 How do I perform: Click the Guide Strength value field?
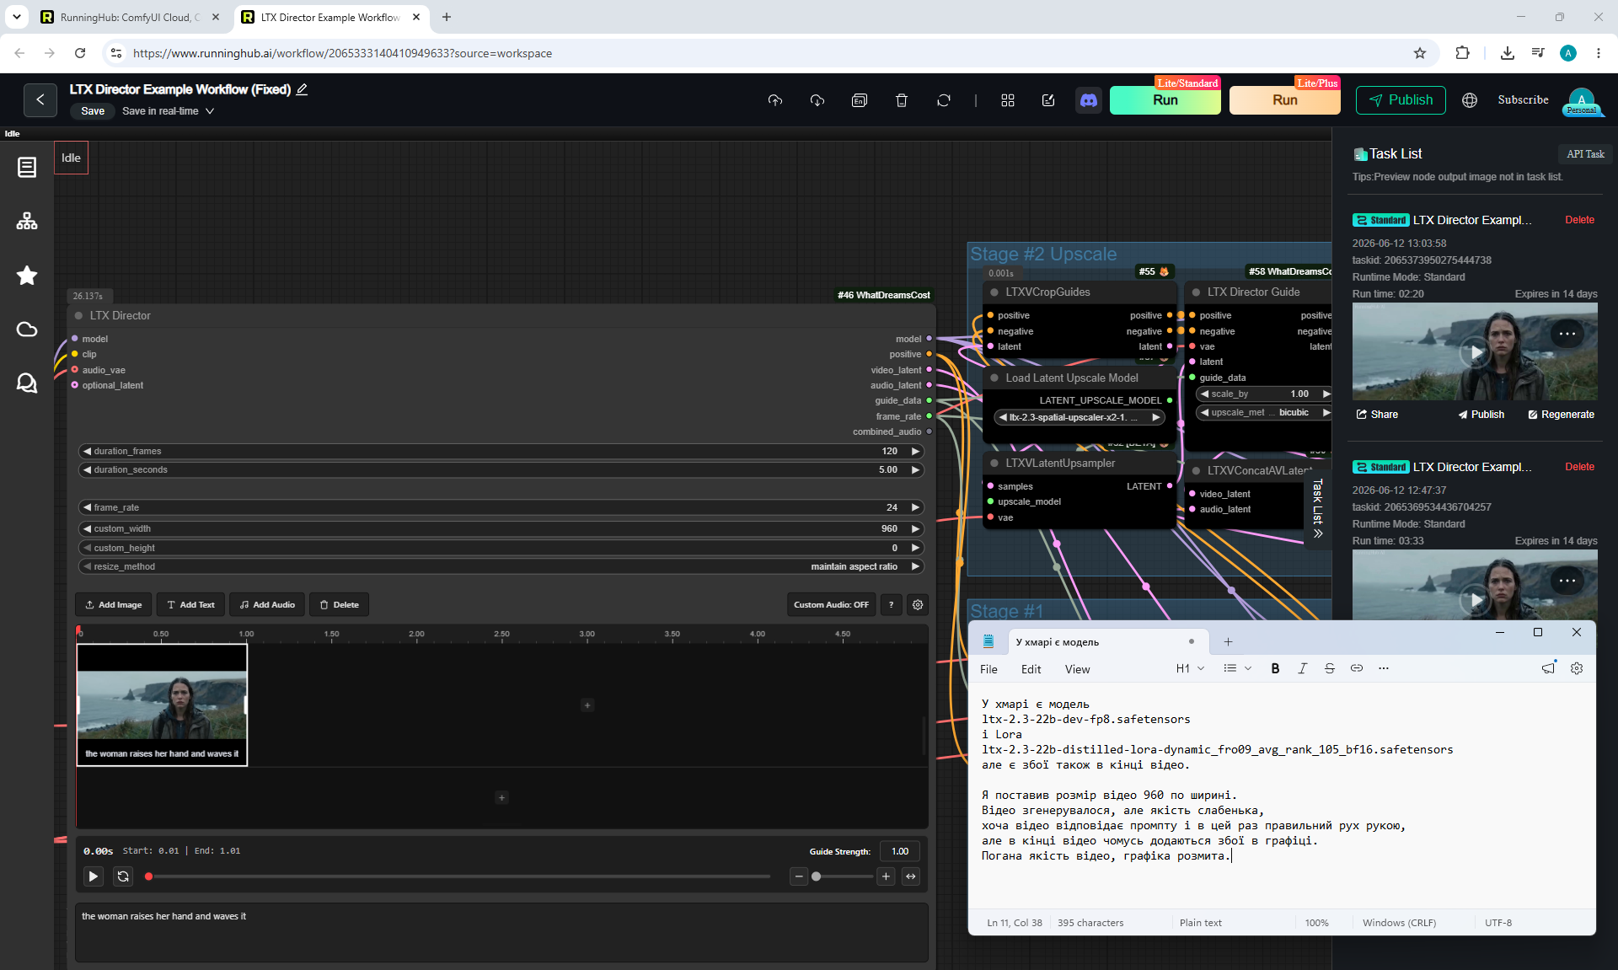coord(900,851)
